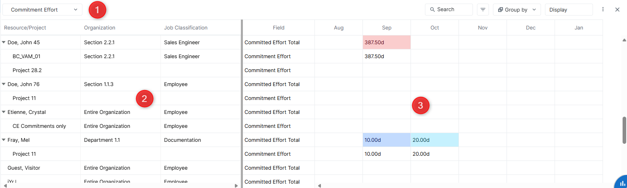Select the Sep month column header
This screenshot has height=188, width=627.
(387, 27)
